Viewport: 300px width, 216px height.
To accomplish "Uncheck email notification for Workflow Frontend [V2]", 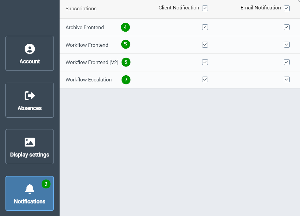I will click(x=287, y=62).
